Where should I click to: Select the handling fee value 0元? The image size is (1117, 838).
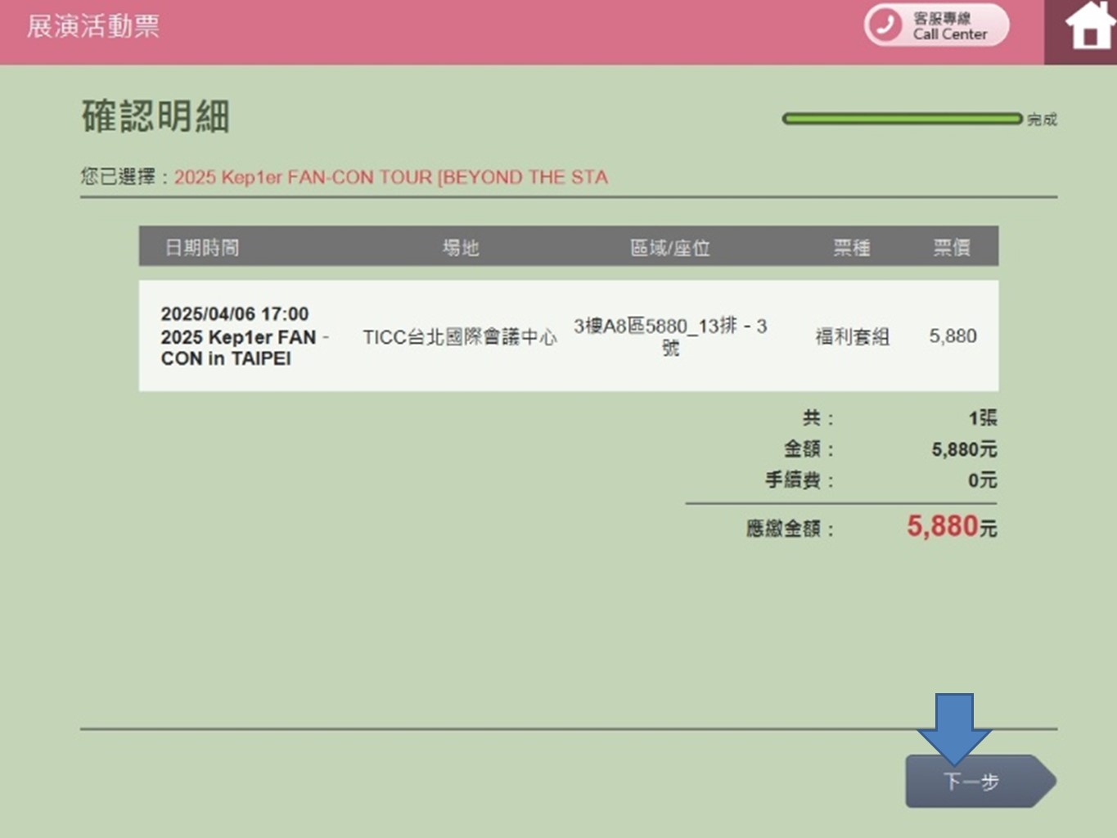point(983,480)
